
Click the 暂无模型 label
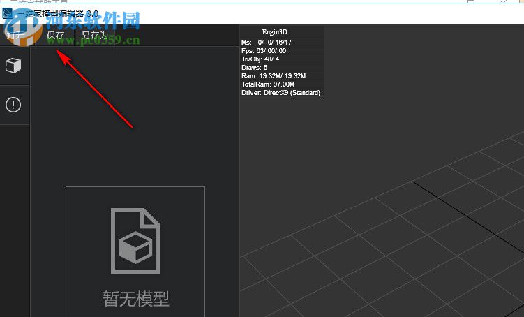tap(135, 299)
